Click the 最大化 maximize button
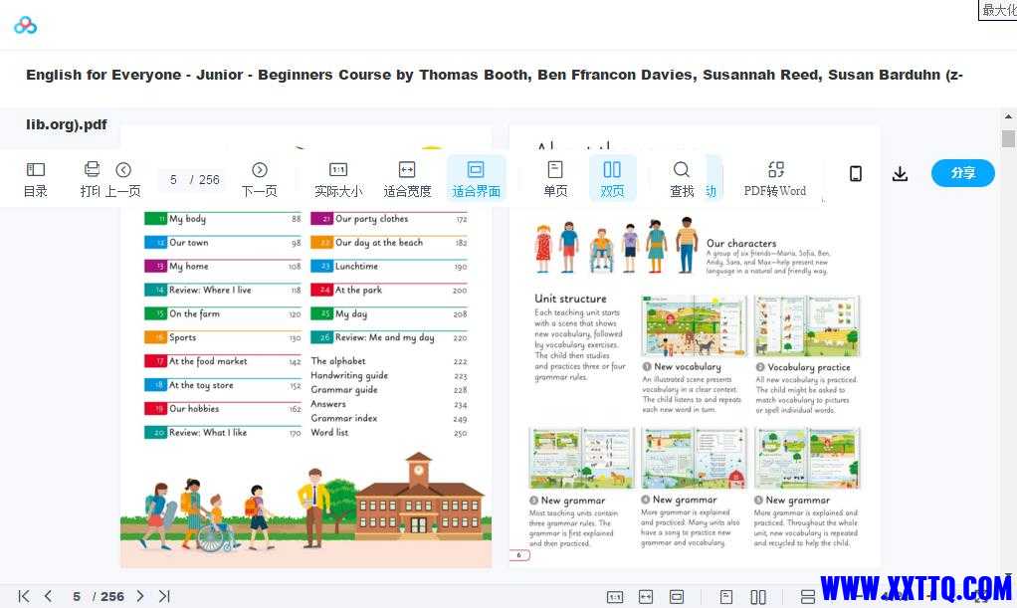Image resolution: width=1017 pixels, height=608 pixels. click(997, 10)
